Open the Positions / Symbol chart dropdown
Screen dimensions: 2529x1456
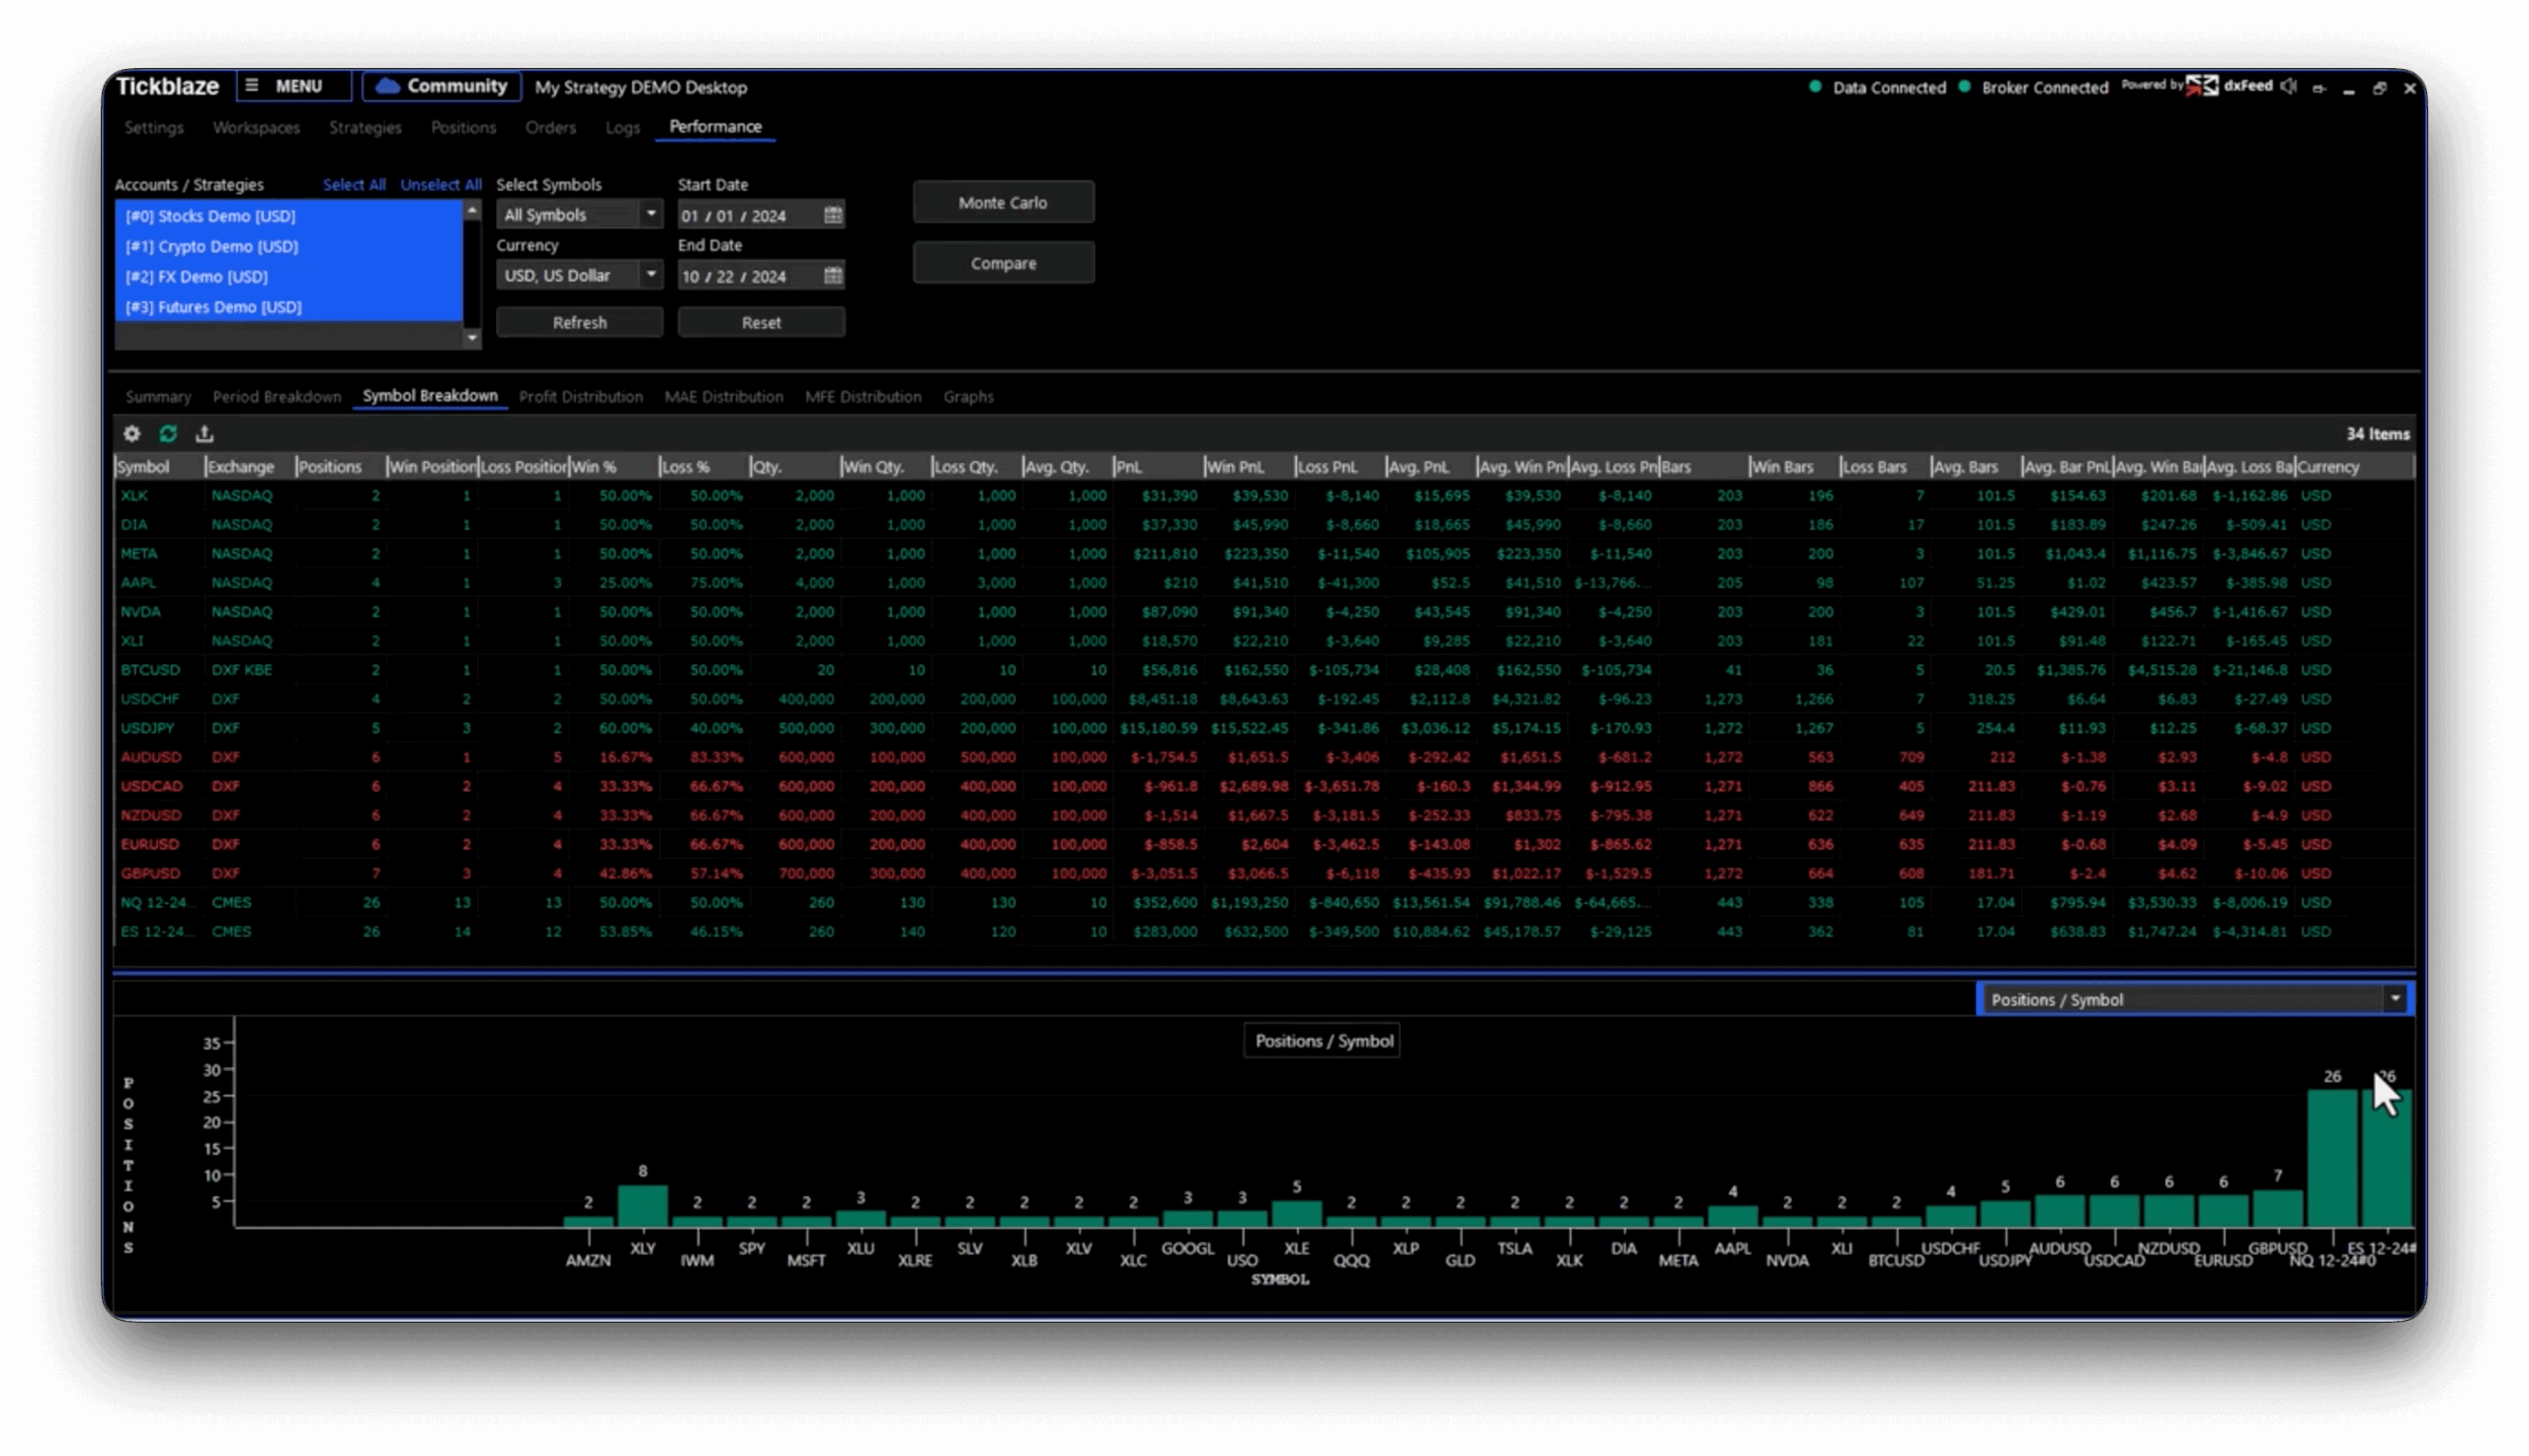tap(2394, 999)
